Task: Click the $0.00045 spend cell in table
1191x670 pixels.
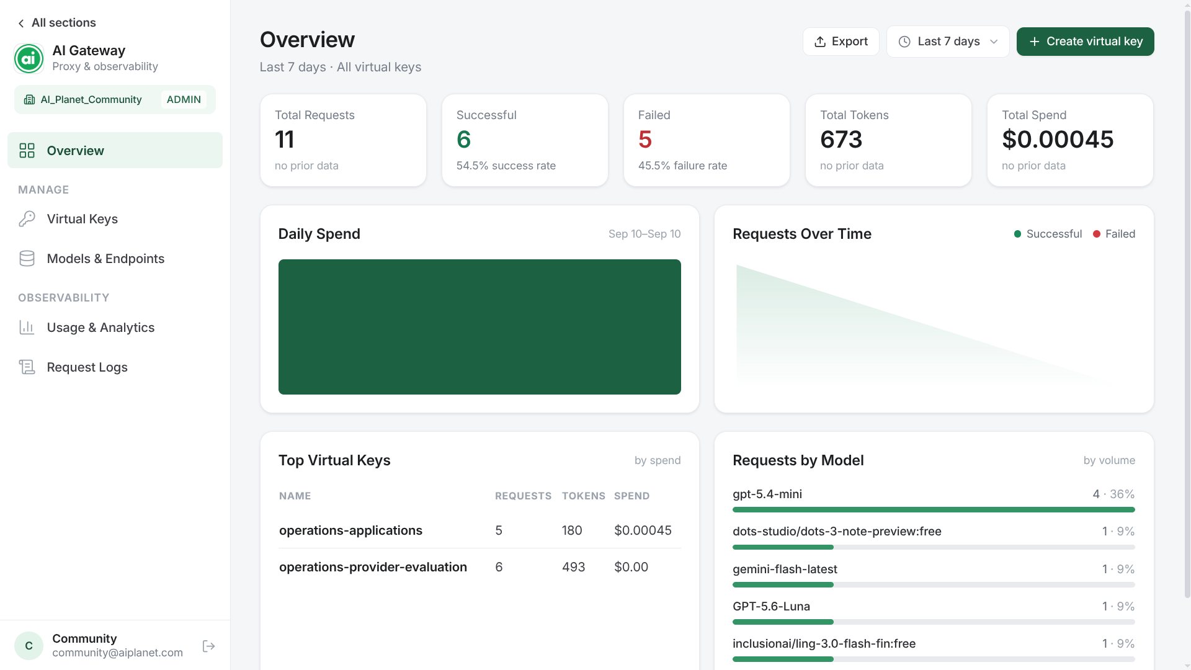Action: (643, 530)
